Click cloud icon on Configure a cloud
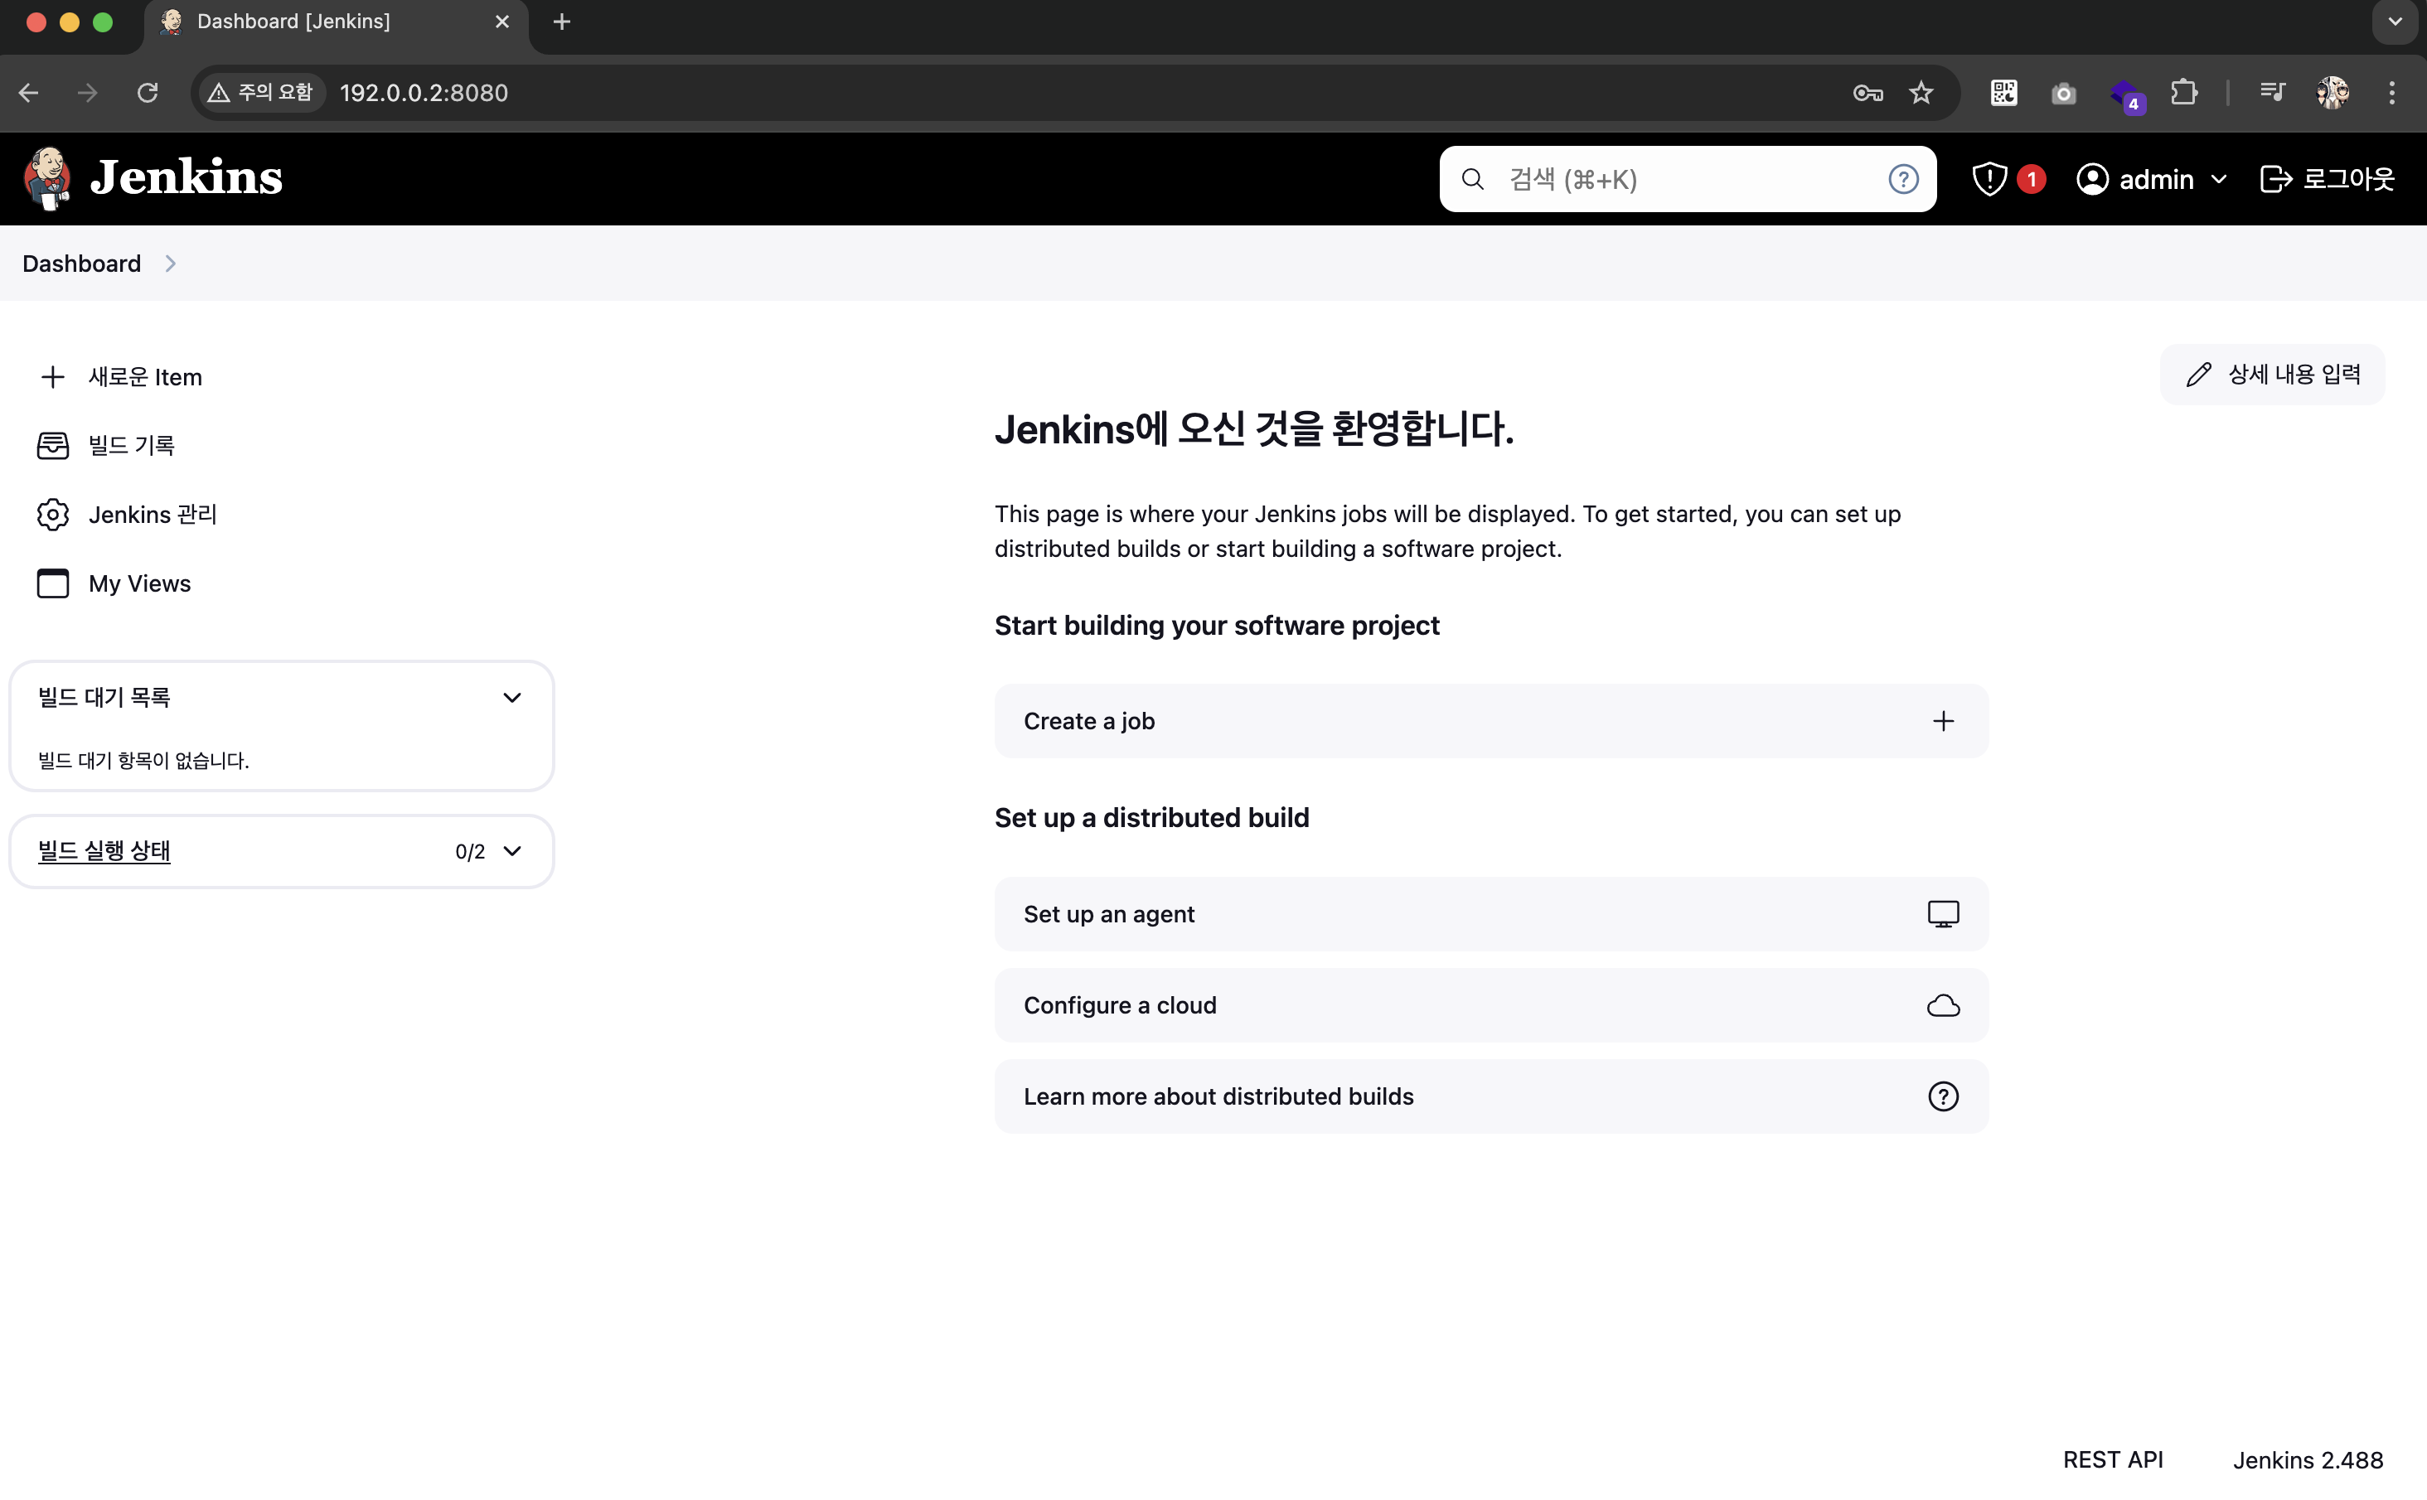Image resolution: width=2427 pixels, height=1500 pixels. tap(1943, 1005)
